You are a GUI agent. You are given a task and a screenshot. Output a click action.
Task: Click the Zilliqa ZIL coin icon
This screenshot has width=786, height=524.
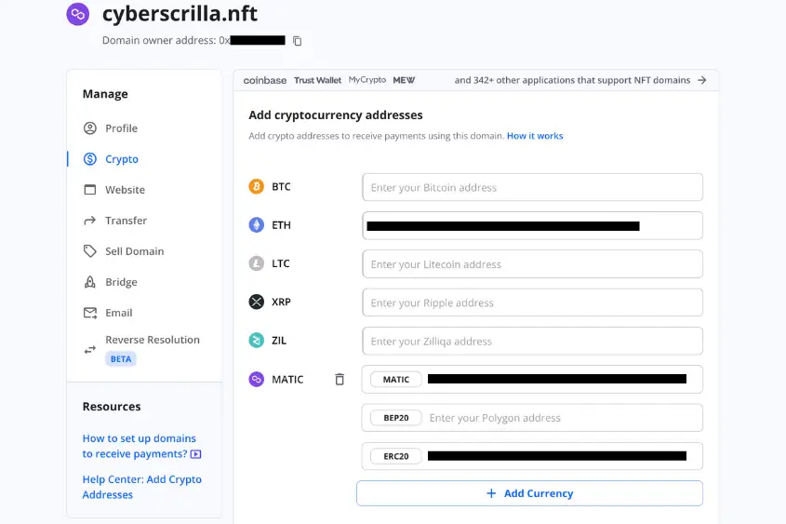coord(256,341)
